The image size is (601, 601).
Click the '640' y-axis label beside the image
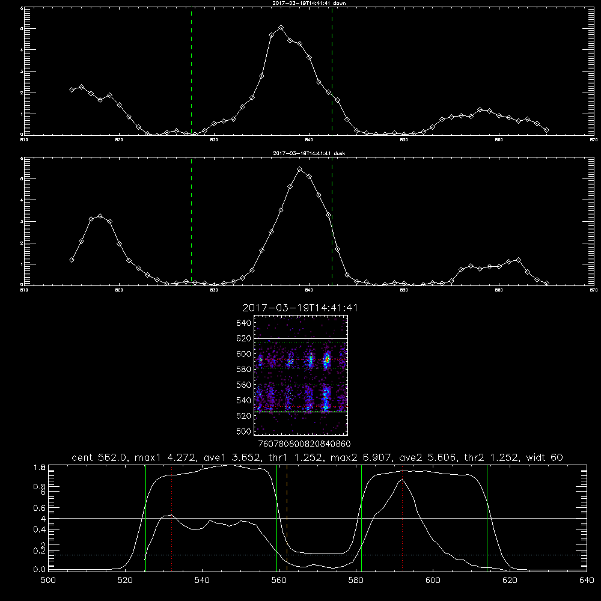(243, 323)
